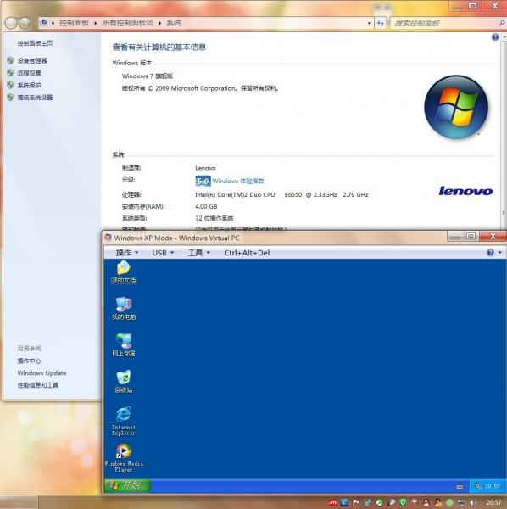The image size is (507, 509).
Task: Open 高级系统设置 advanced system settings
Action: (35, 98)
